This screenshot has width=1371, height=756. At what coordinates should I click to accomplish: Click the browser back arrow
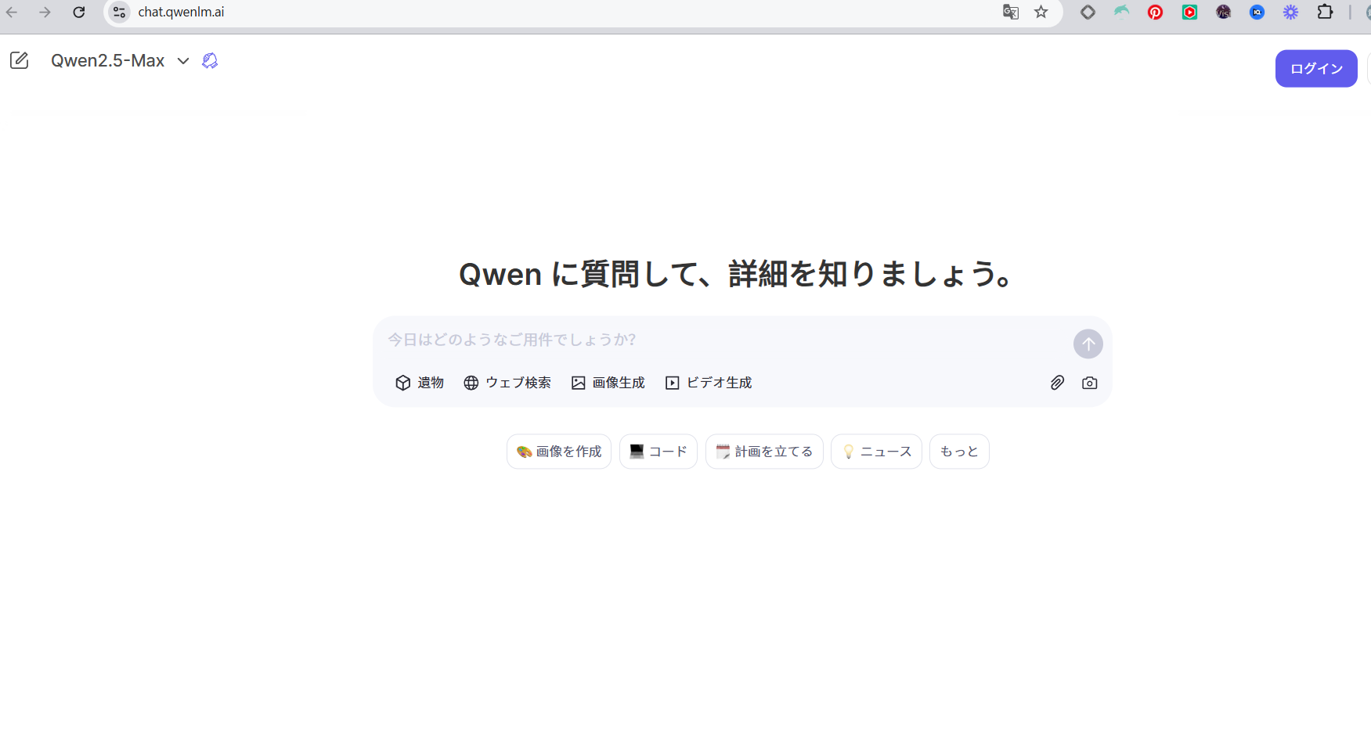pyautogui.click(x=12, y=12)
